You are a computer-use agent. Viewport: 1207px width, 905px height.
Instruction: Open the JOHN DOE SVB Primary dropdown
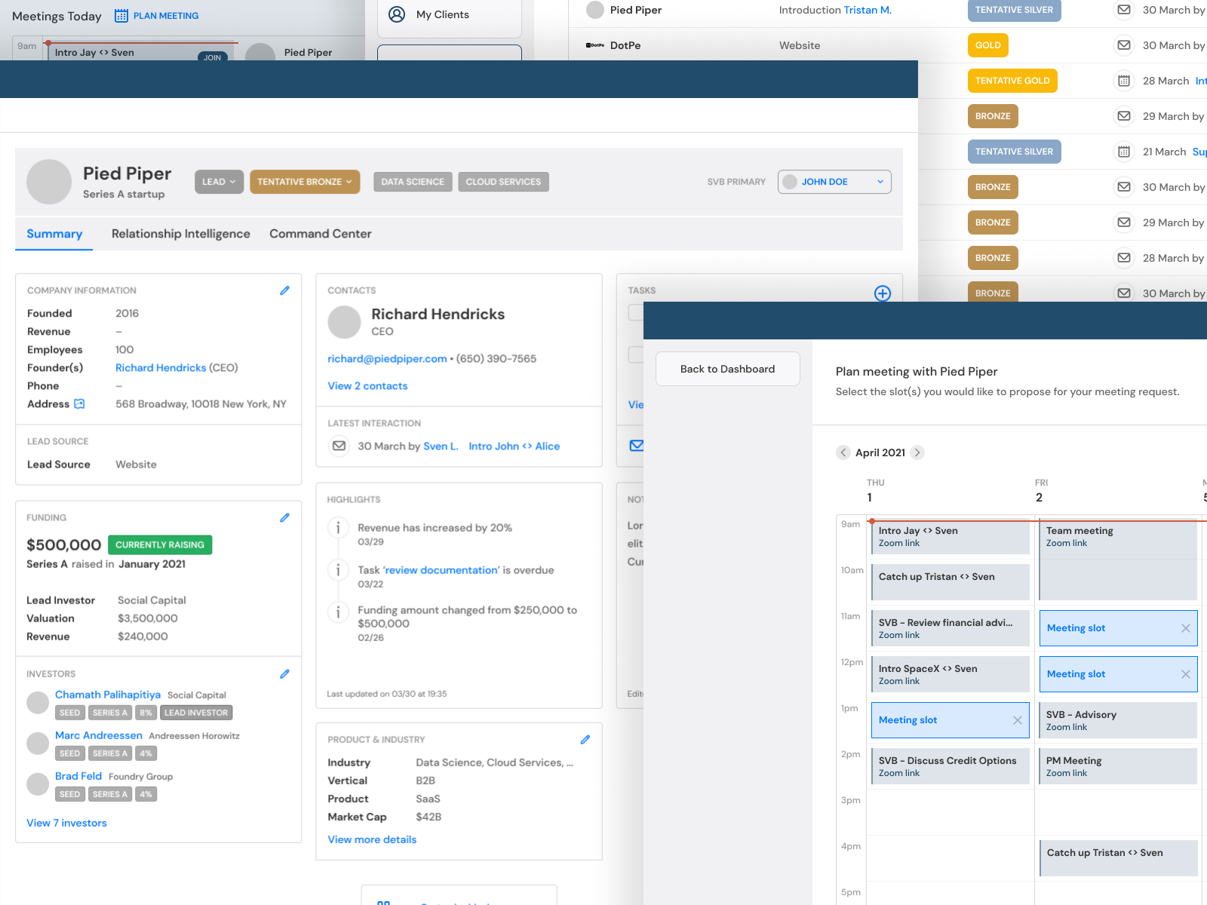834,182
